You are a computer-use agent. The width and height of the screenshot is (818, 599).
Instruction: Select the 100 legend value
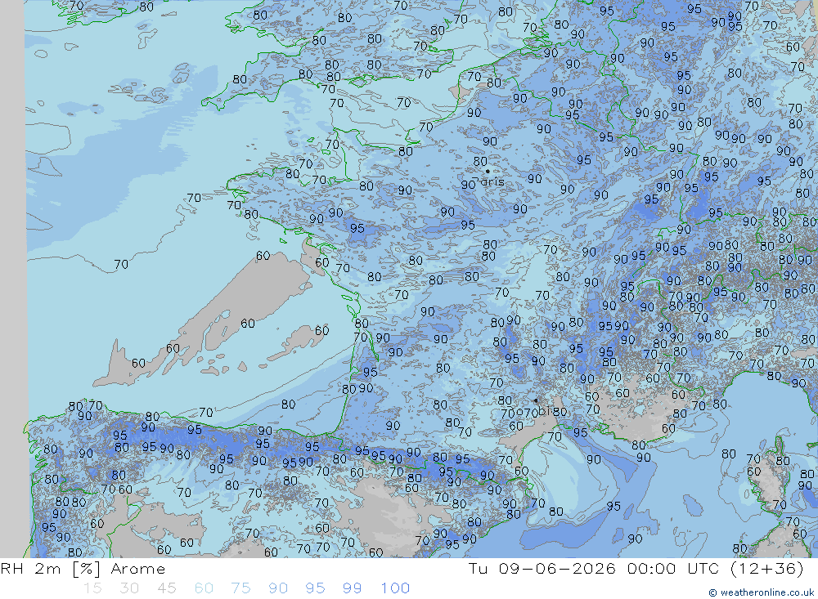(x=395, y=588)
